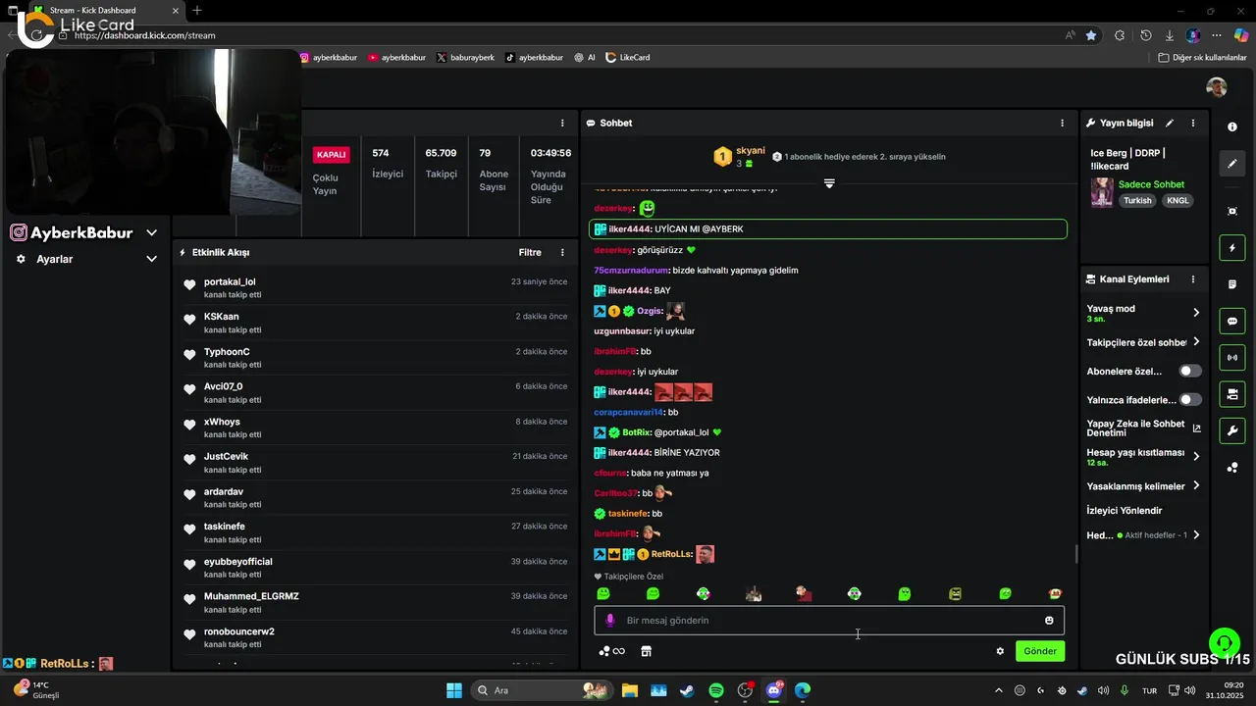
Task: Open Spotify from the taskbar
Action: pyautogui.click(x=716, y=690)
